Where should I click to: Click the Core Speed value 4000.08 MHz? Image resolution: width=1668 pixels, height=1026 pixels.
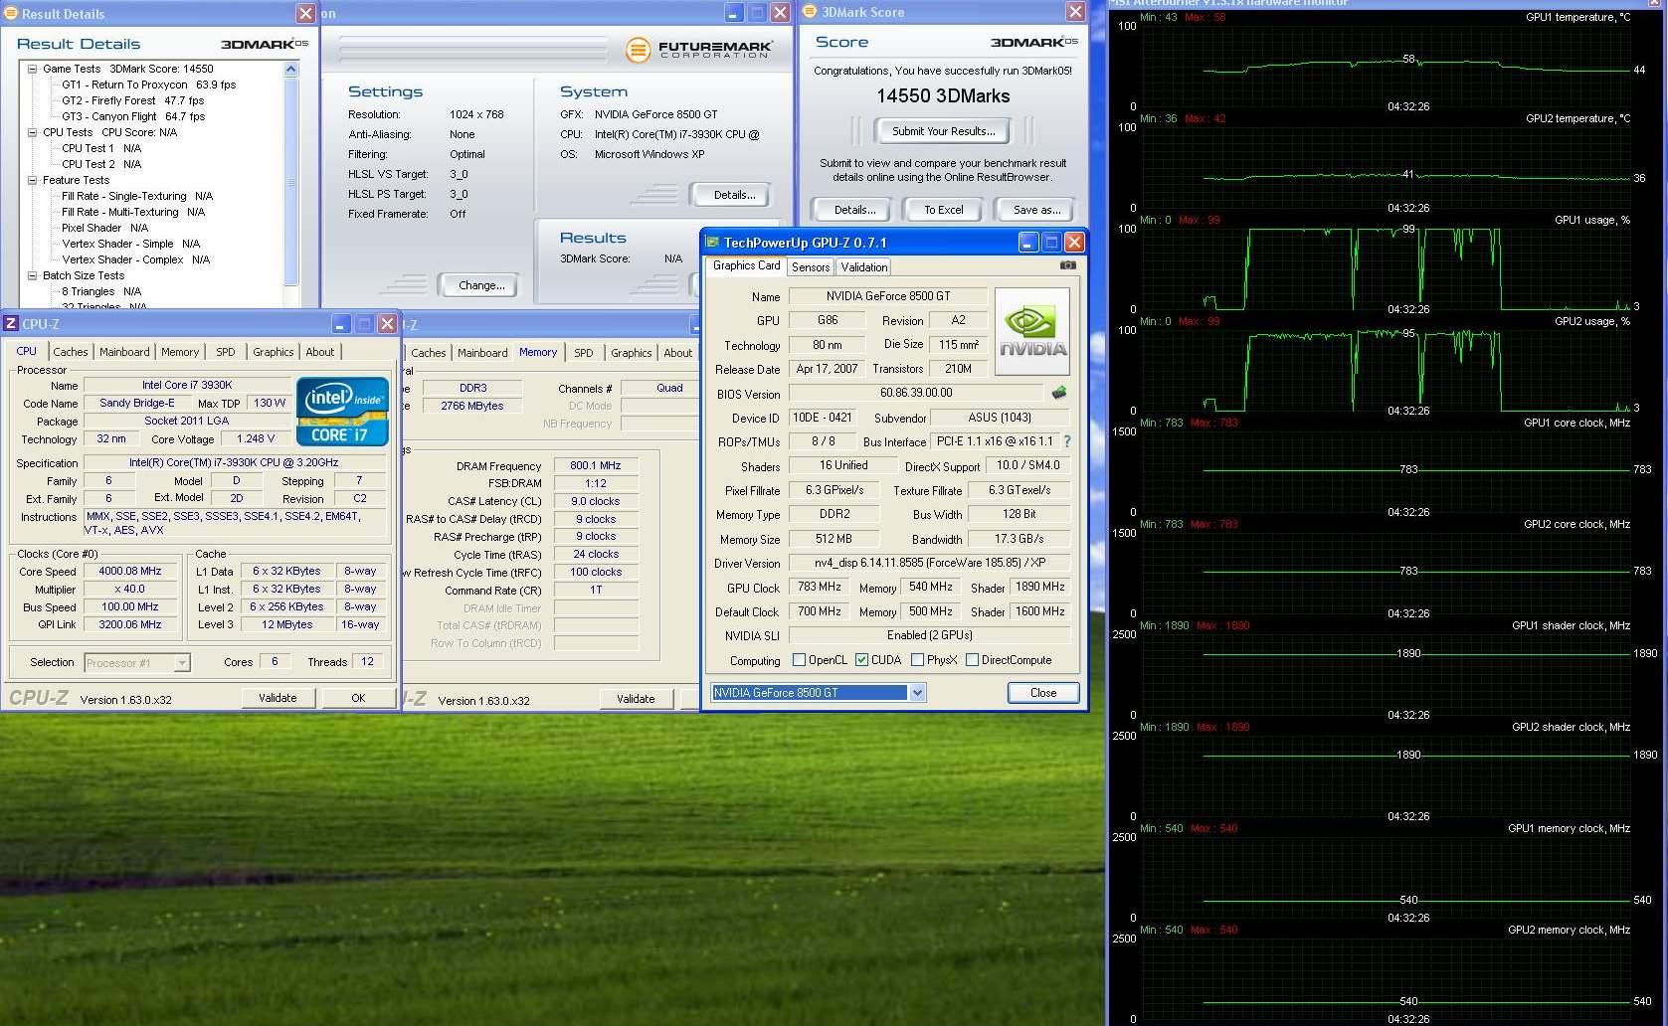coord(130,571)
